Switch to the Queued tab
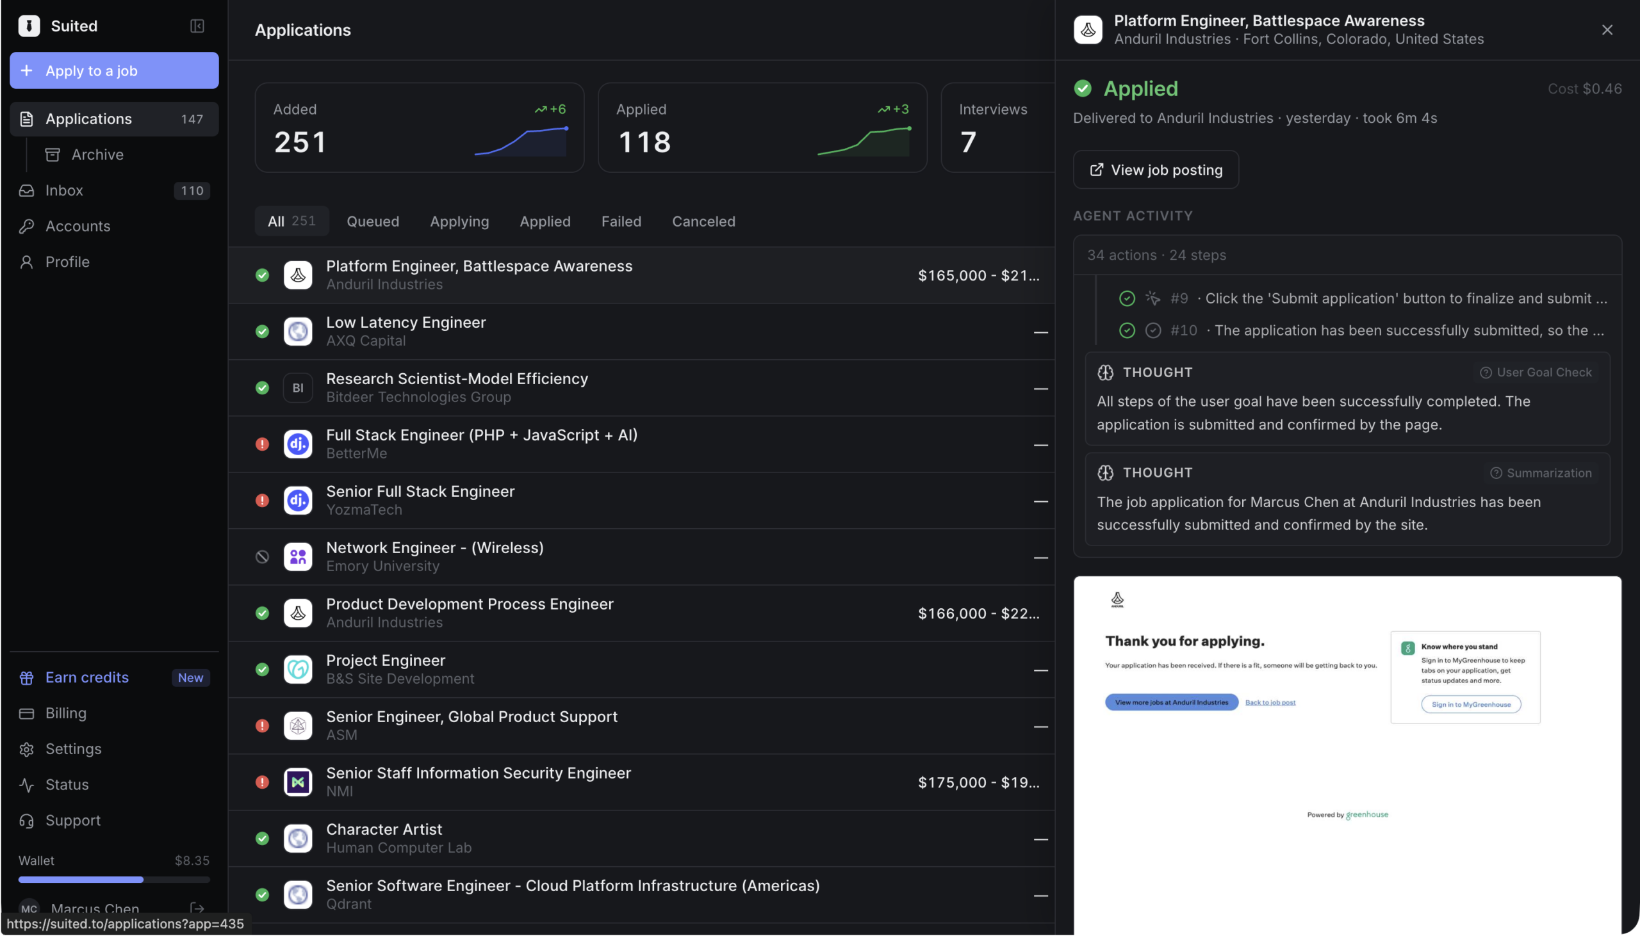The image size is (1640, 936). [x=373, y=221]
